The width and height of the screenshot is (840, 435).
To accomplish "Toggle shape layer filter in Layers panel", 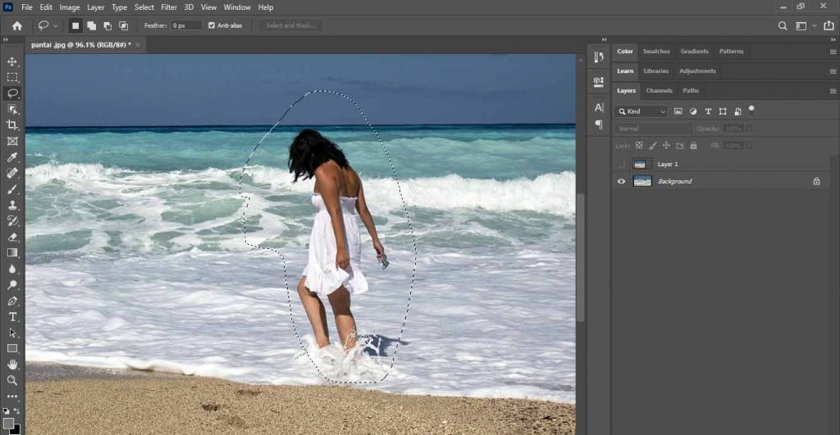I will click(723, 111).
